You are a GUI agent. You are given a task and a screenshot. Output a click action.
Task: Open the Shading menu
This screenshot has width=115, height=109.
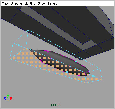(16, 3)
